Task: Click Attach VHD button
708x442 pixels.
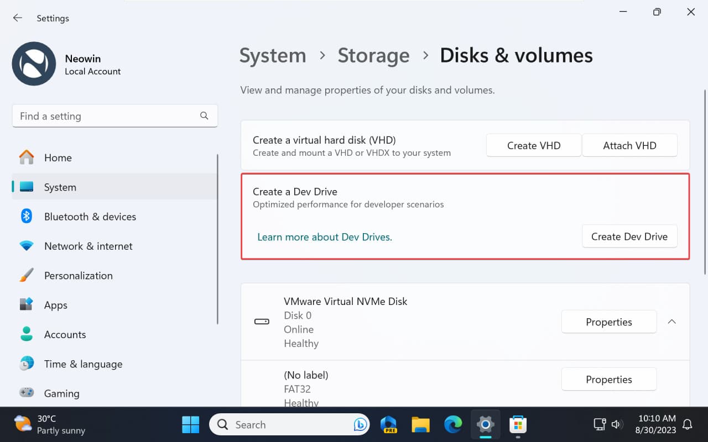Action: pyautogui.click(x=629, y=145)
